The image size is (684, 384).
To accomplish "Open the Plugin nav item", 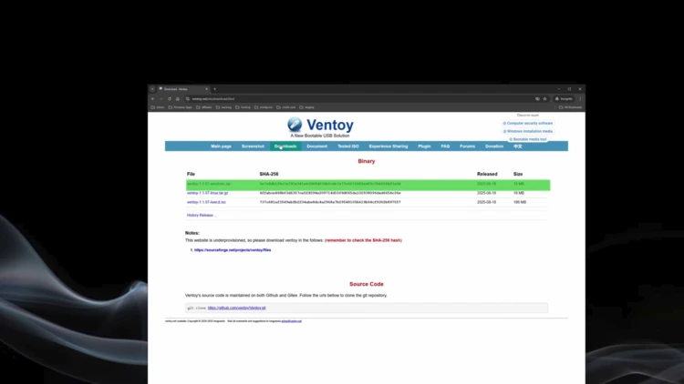I will [x=424, y=147].
